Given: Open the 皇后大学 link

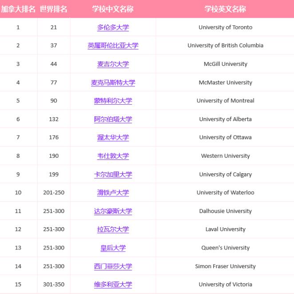Looking at the screenshot, I should 113,248.
